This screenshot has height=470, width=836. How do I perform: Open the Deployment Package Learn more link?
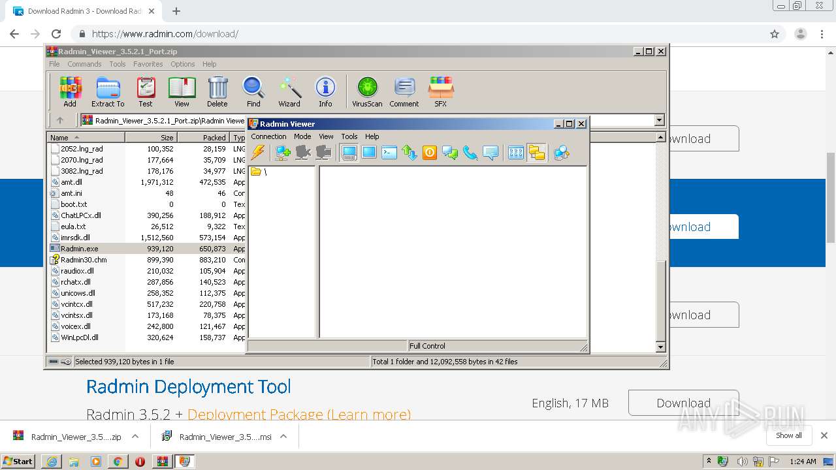click(299, 415)
